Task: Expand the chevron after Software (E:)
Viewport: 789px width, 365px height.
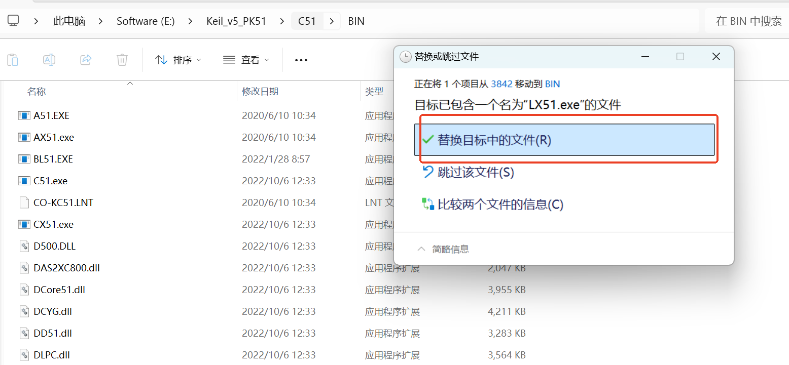Action: pyautogui.click(x=190, y=21)
